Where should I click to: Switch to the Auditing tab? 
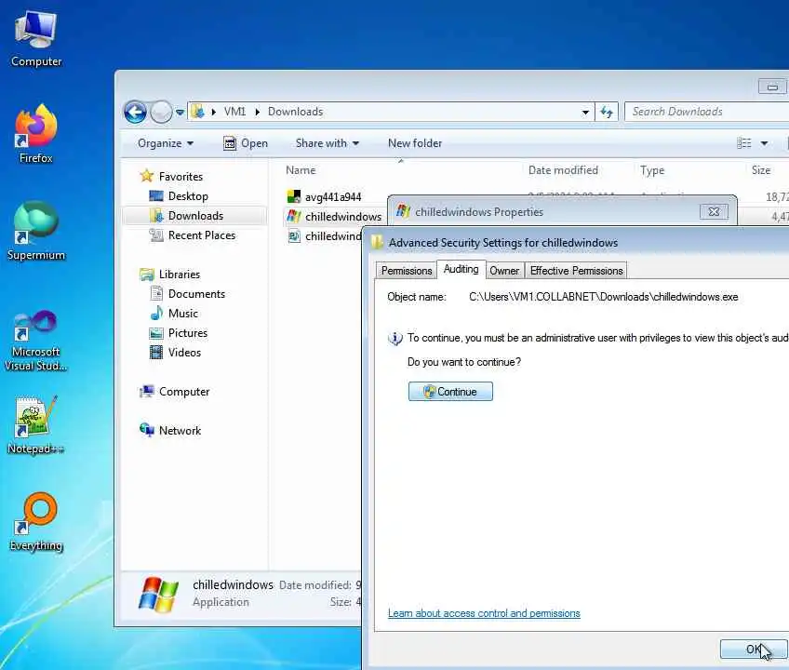[461, 269]
